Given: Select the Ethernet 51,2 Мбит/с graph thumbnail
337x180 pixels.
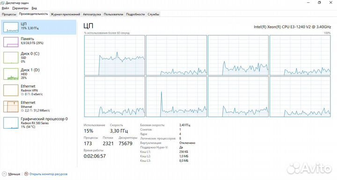Looking at the screenshot, I should coord(11,107).
